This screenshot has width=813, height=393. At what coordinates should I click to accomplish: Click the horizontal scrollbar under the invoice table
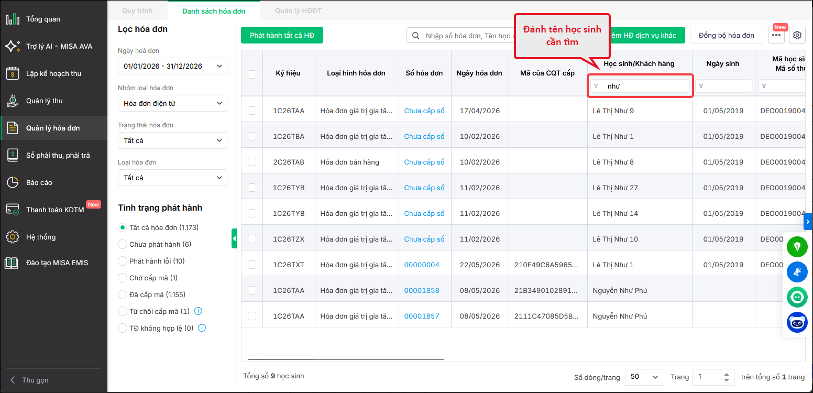tap(346, 359)
